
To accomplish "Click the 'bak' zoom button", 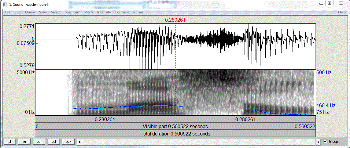I will click(x=68, y=142).
